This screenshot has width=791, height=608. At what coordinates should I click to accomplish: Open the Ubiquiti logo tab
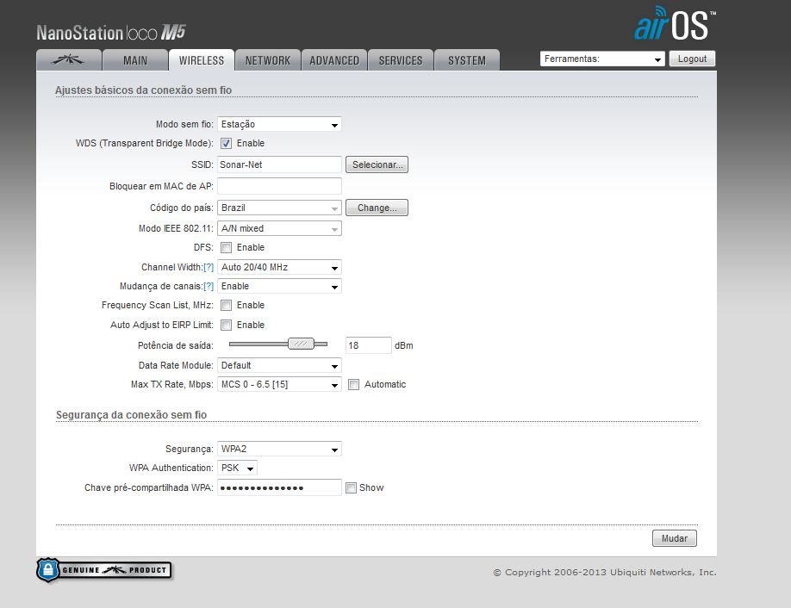69,60
